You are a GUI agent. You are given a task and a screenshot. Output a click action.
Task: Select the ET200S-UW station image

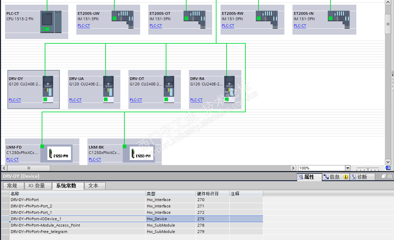coord(122,19)
